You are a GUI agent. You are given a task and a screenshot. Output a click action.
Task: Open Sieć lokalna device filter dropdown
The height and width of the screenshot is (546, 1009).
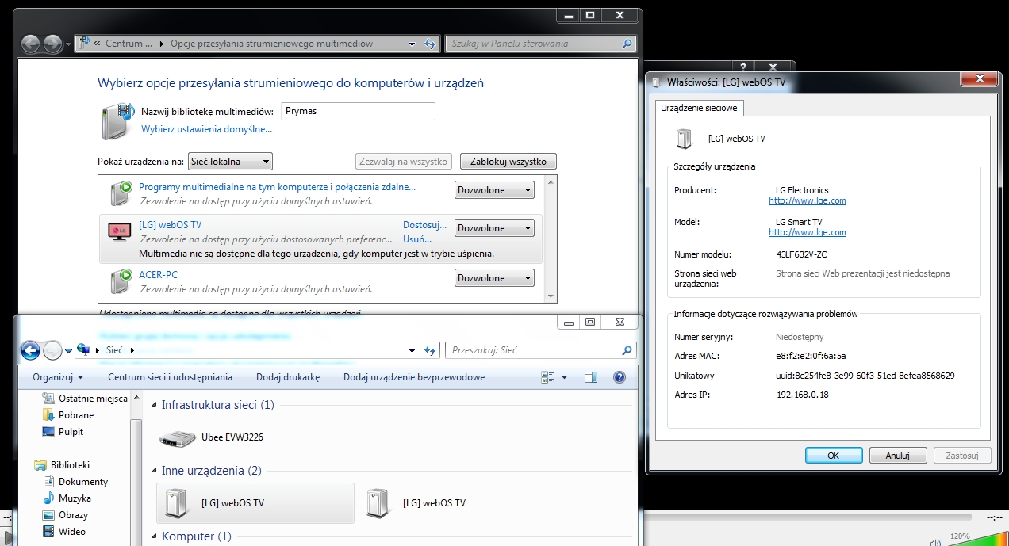pyautogui.click(x=230, y=162)
